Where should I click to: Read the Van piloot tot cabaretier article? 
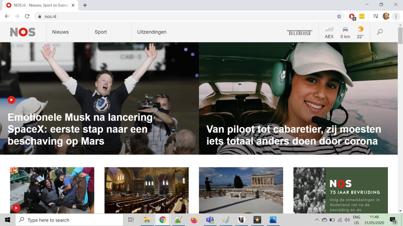click(294, 135)
